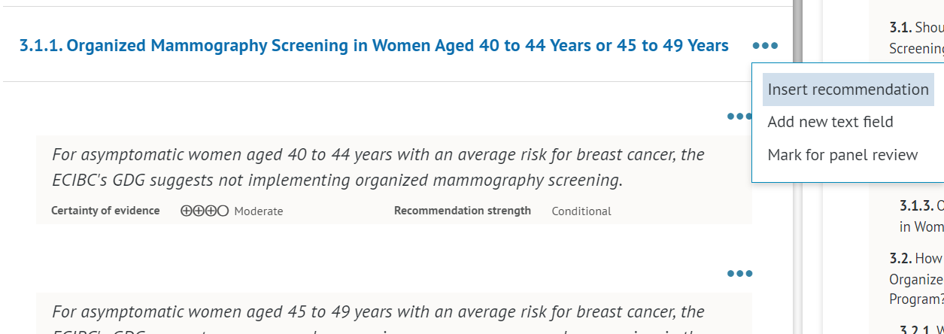Click the Conditional recommendation strength value
The width and height of the screenshot is (944, 334).
(x=581, y=211)
